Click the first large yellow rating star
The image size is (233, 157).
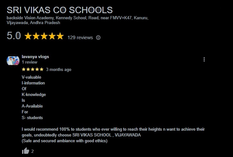[x=28, y=36]
